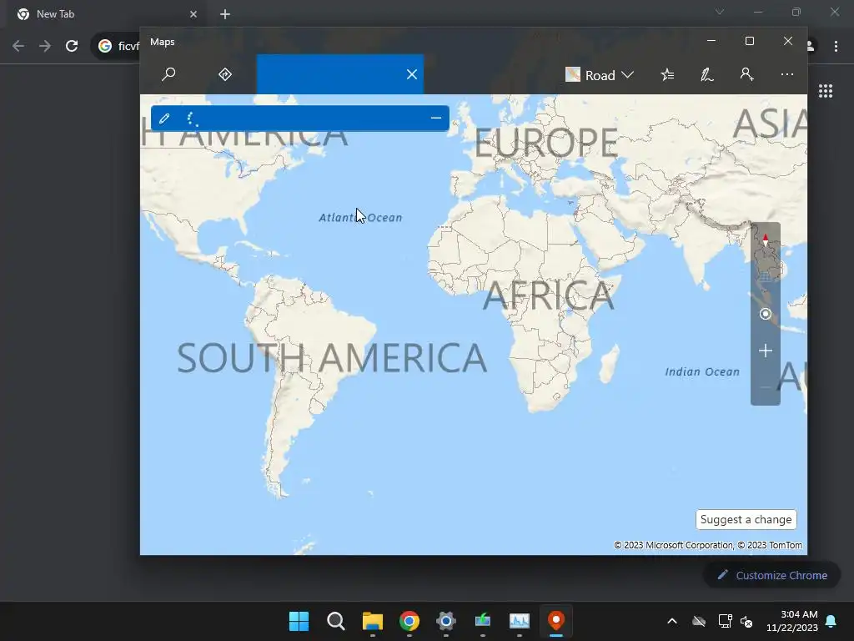Open the Maps search tool
854x641 pixels.
pyautogui.click(x=168, y=74)
